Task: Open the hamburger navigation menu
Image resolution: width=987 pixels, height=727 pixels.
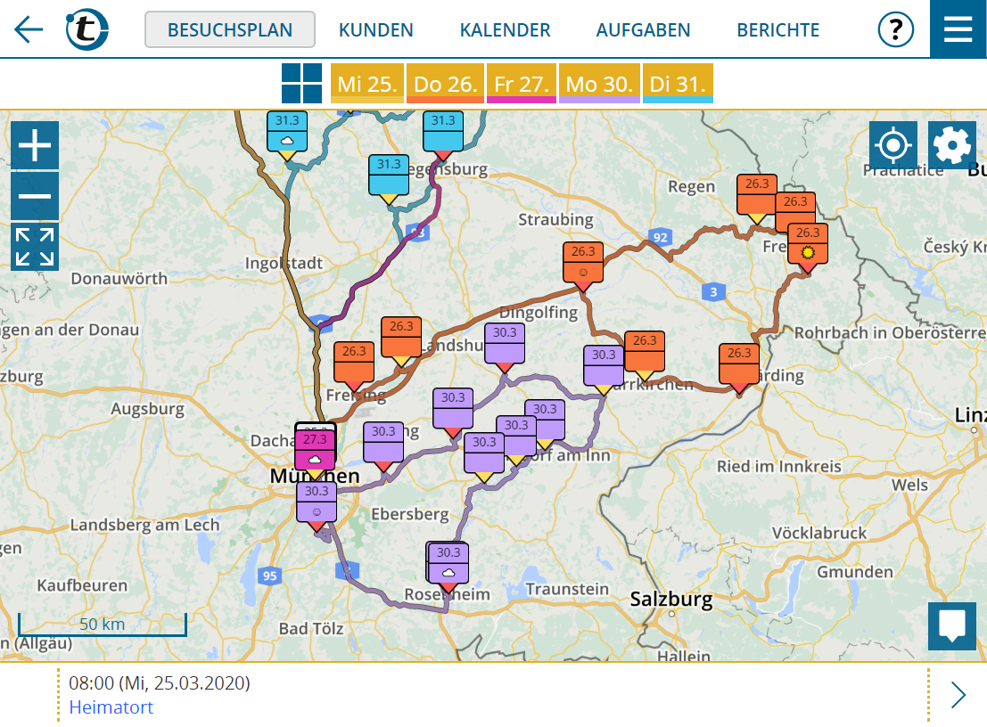Action: coord(958,29)
